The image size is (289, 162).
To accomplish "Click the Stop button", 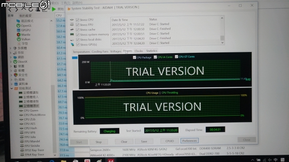I will [x=99, y=142].
